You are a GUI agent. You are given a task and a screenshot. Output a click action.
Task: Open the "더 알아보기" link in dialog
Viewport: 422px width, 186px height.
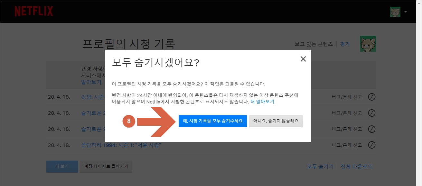click(x=262, y=102)
